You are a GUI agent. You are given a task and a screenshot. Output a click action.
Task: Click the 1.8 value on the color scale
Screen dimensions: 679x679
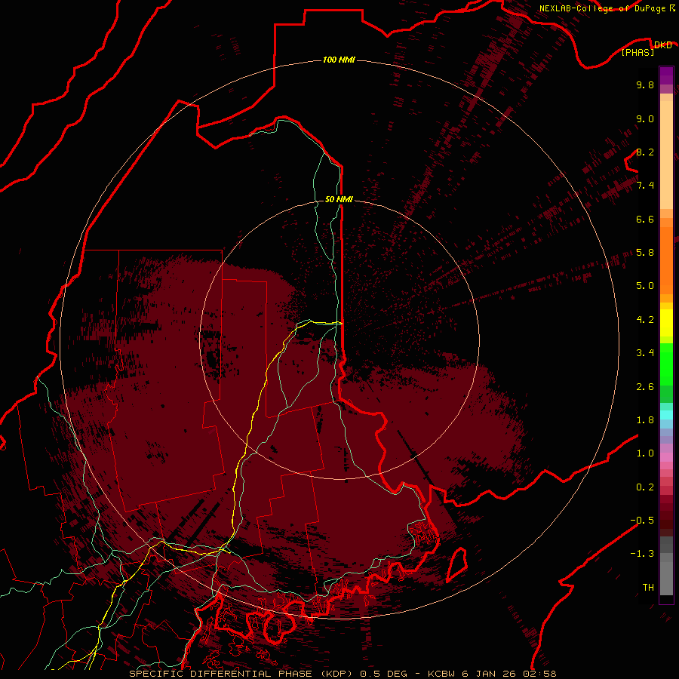(x=645, y=420)
